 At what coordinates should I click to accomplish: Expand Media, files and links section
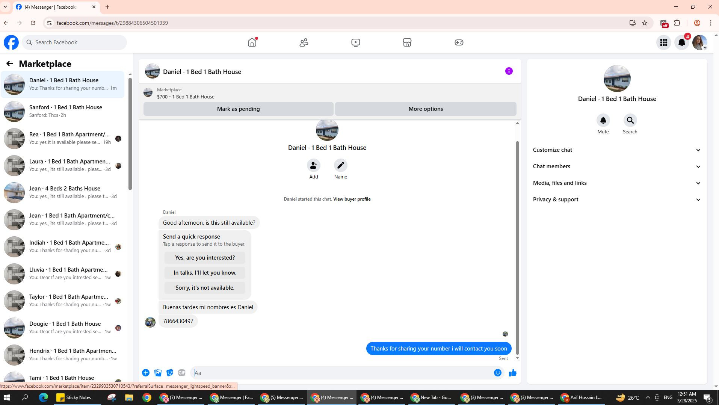pyautogui.click(x=617, y=183)
